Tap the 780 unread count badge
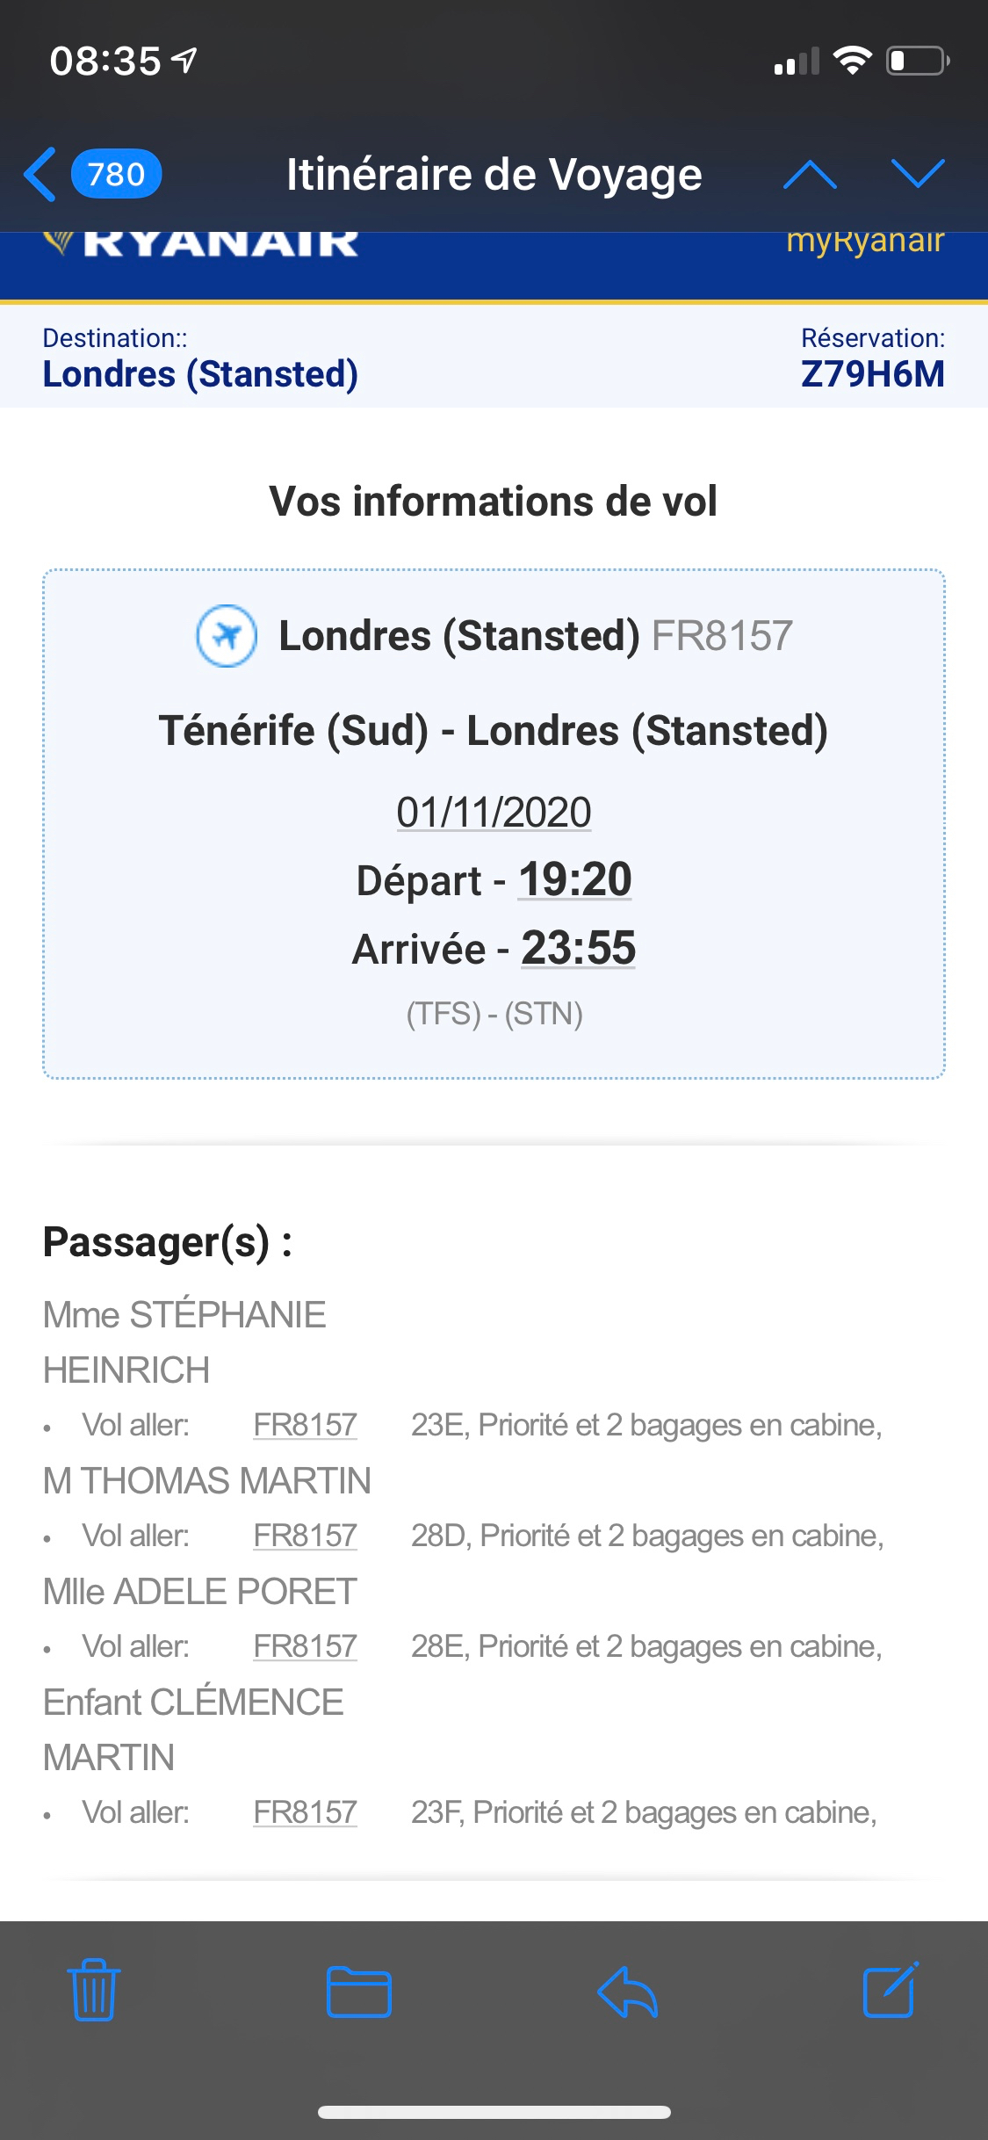988x2140 pixels. [116, 174]
